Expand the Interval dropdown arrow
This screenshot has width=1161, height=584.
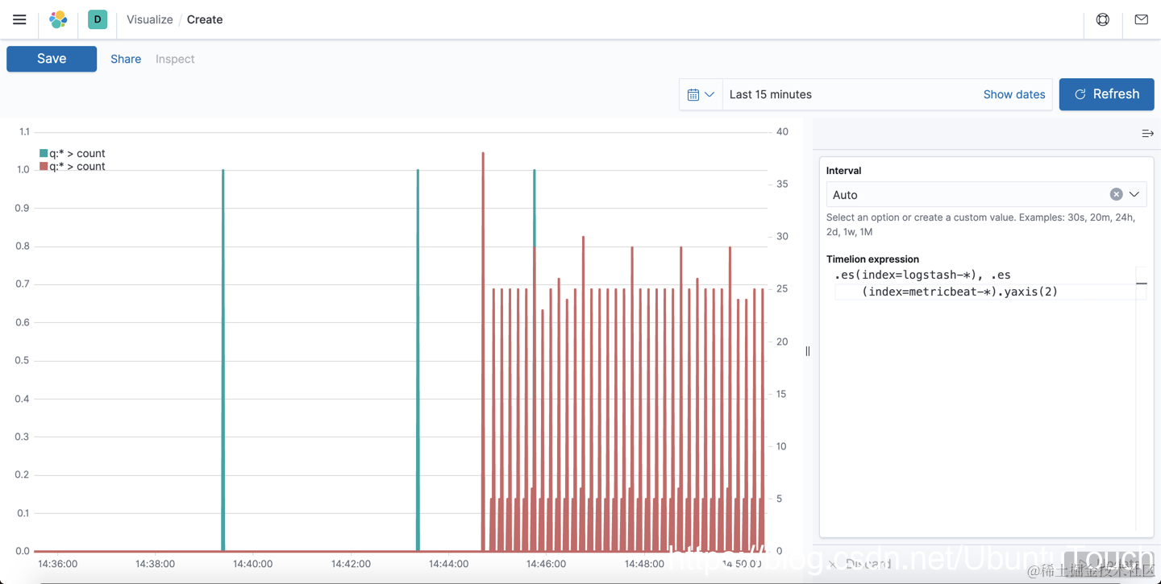tap(1134, 194)
